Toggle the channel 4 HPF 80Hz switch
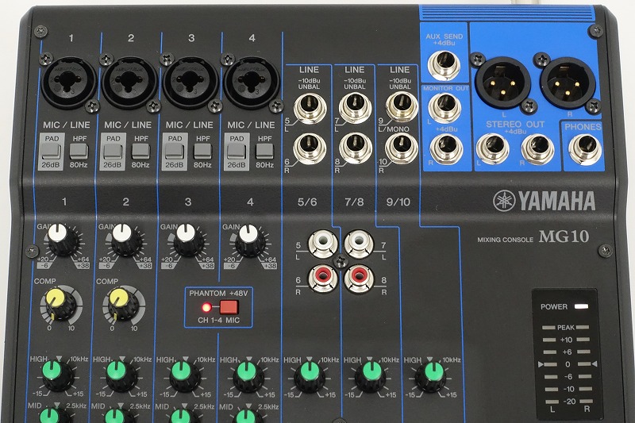 (x=264, y=152)
